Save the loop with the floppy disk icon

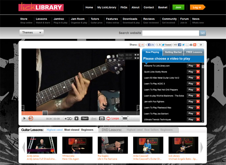coord(102,118)
